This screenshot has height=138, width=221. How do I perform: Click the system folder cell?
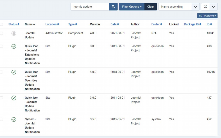[x=156, y=119]
